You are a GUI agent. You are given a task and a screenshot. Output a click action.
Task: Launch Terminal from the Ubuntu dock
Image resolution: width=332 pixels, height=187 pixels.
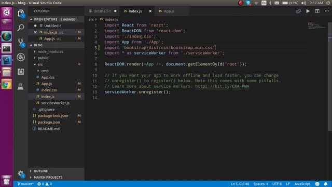[x=7, y=48]
